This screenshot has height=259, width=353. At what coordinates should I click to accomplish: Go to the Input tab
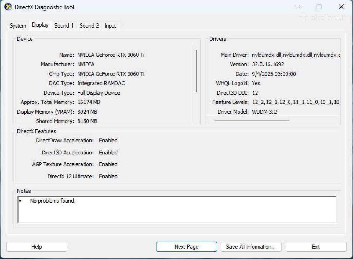(x=110, y=26)
